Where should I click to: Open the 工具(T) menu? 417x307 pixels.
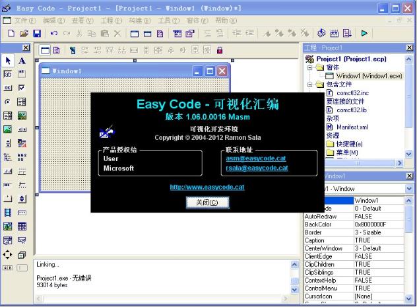point(169,20)
